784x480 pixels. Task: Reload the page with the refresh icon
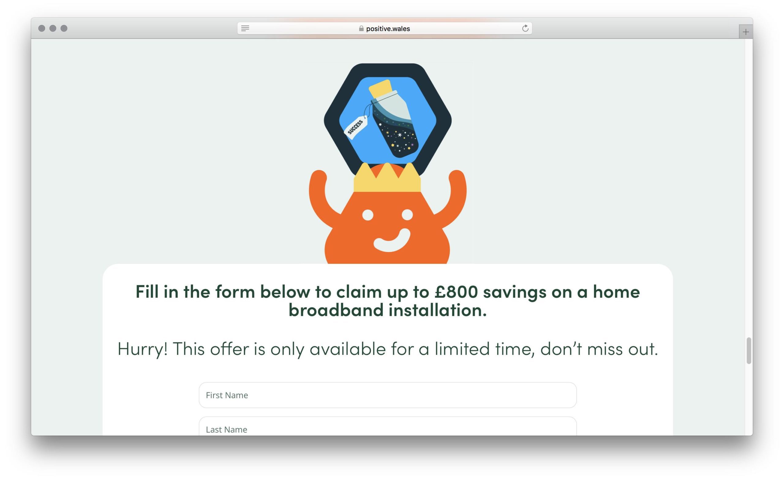pos(525,28)
